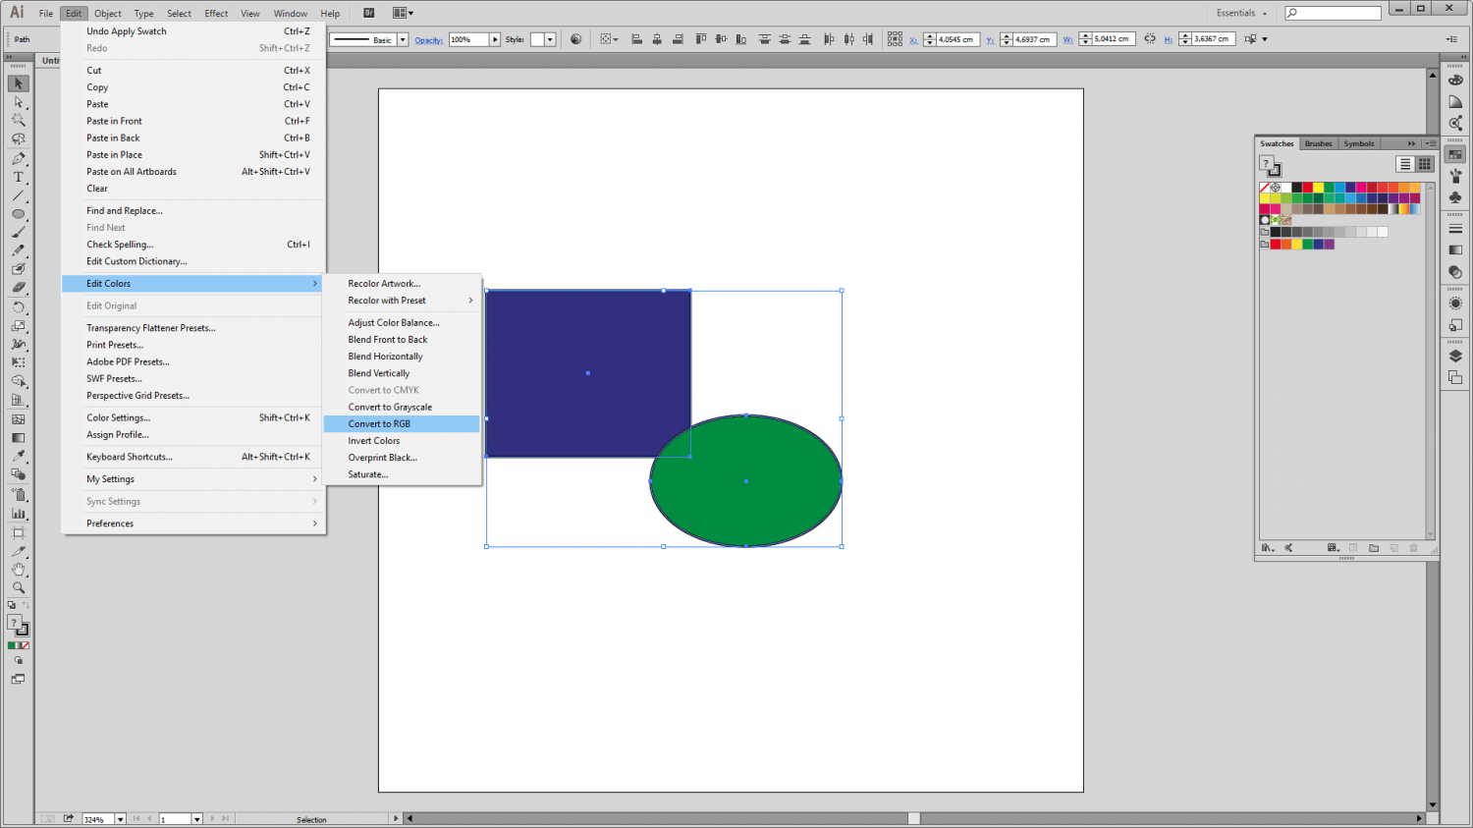
Task: Pick the Ellipse tool
Action: pyautogui.click(x=18, y=214)
